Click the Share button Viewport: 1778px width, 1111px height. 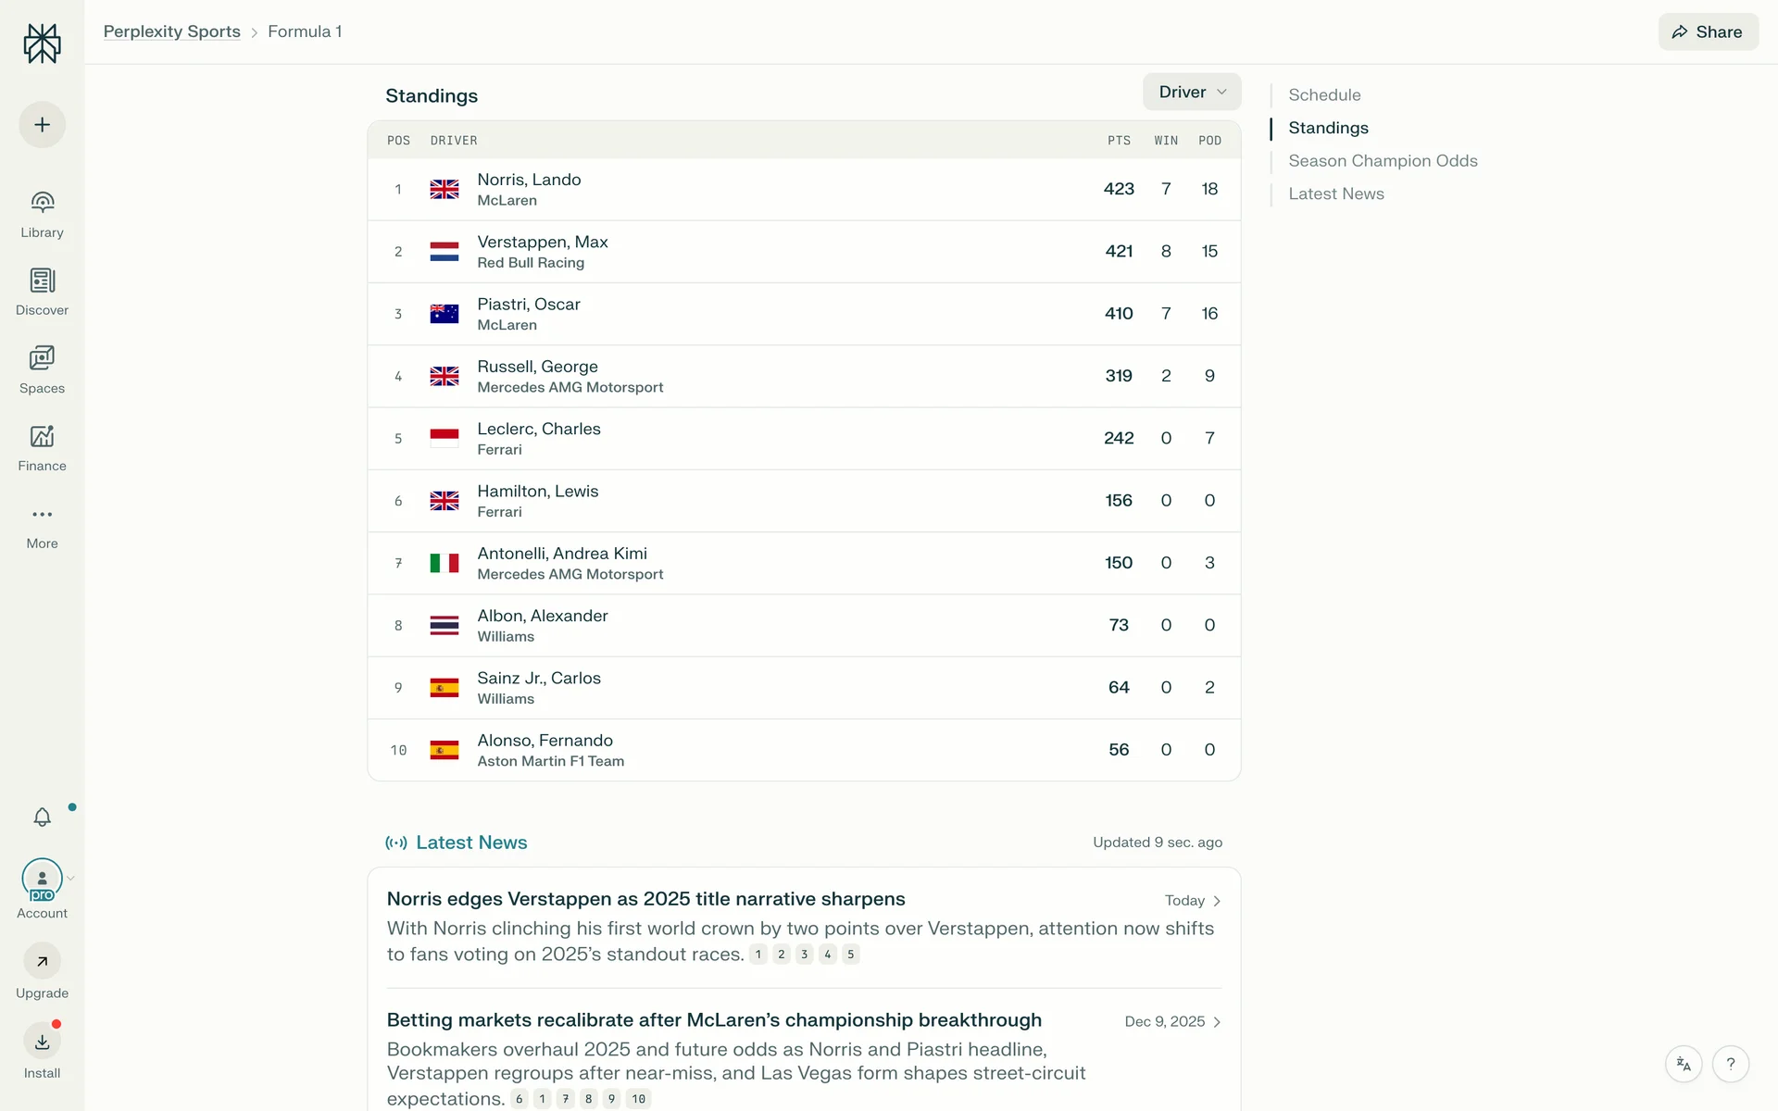pyautogui.click(x=1708, y=31)
